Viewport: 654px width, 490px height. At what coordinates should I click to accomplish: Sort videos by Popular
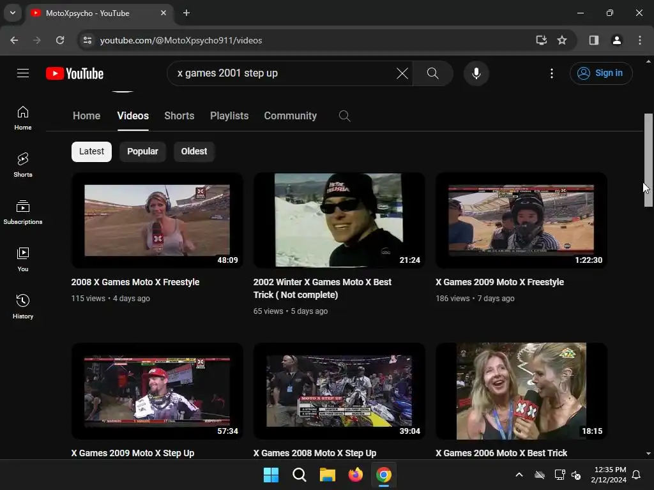tap(142, 151)
